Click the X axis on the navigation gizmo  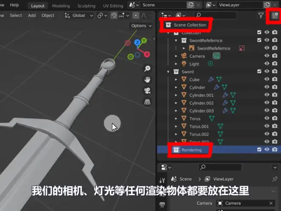tap(147, 54)
